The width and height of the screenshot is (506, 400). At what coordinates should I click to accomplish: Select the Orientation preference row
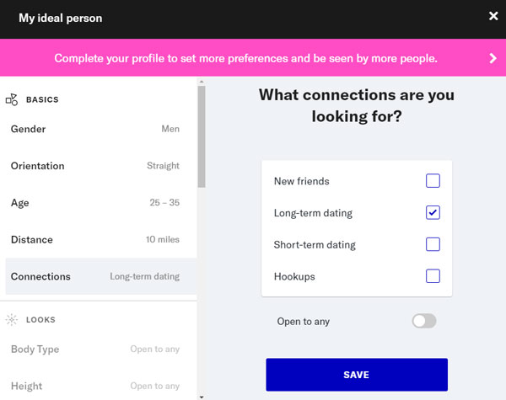[95, 166]
